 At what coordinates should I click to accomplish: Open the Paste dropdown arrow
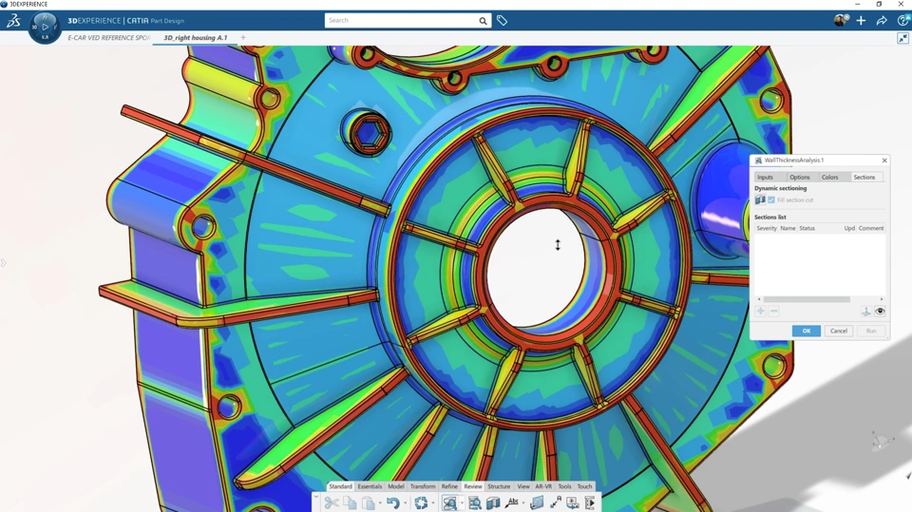tap(380, 503)
